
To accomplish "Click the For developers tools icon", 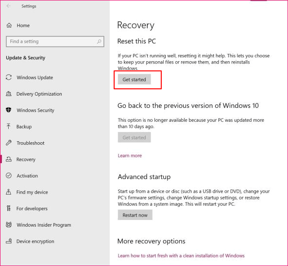I will coord(8,208).
